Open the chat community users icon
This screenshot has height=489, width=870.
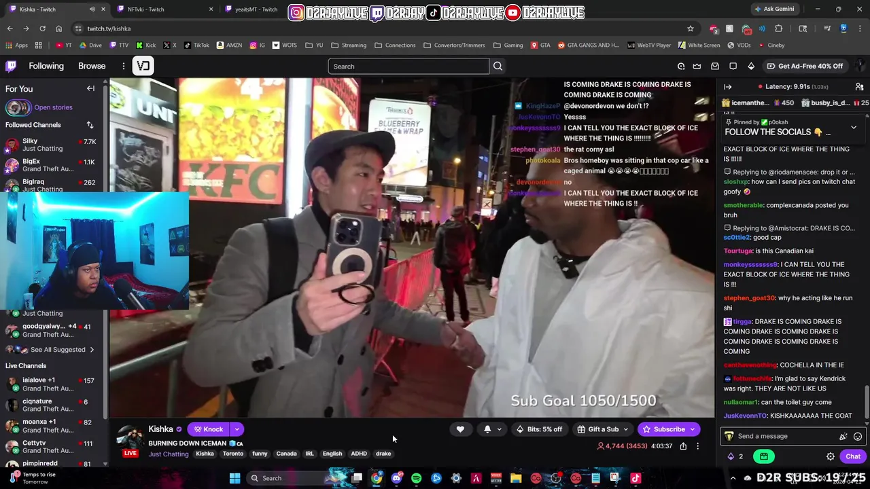(859, 87)
